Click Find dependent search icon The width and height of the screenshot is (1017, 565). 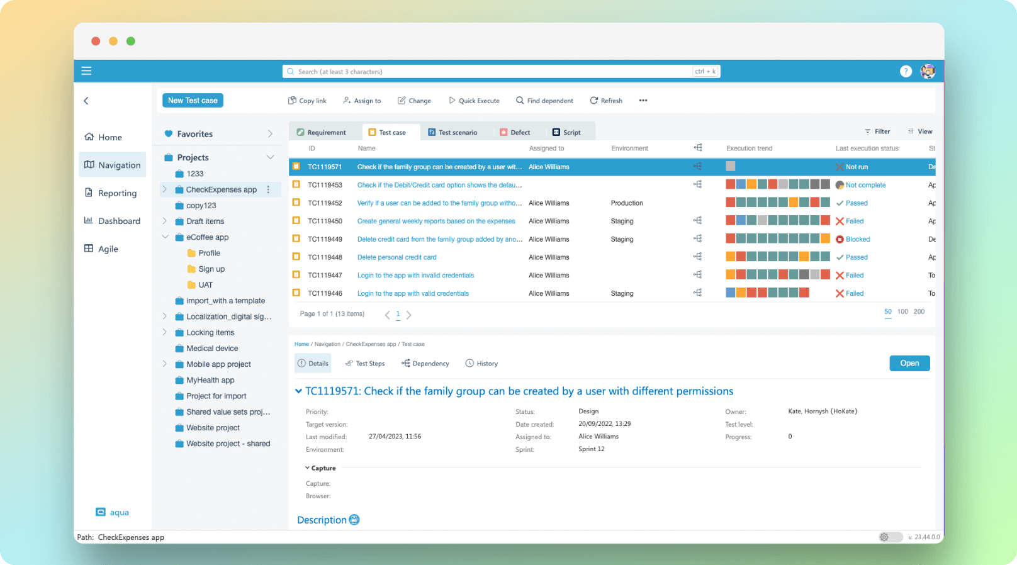(520, 101)
